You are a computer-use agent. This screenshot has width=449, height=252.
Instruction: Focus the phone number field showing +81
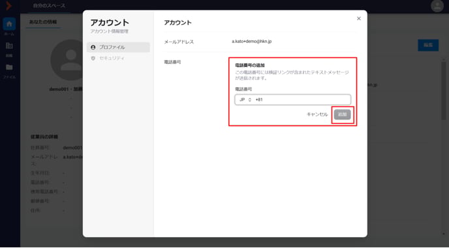(x=292, y=100)
